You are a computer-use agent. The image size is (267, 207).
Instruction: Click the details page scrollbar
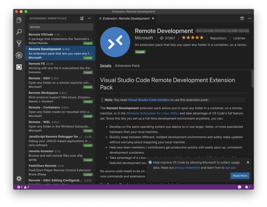pyautogui.click(x=253, y=79)
